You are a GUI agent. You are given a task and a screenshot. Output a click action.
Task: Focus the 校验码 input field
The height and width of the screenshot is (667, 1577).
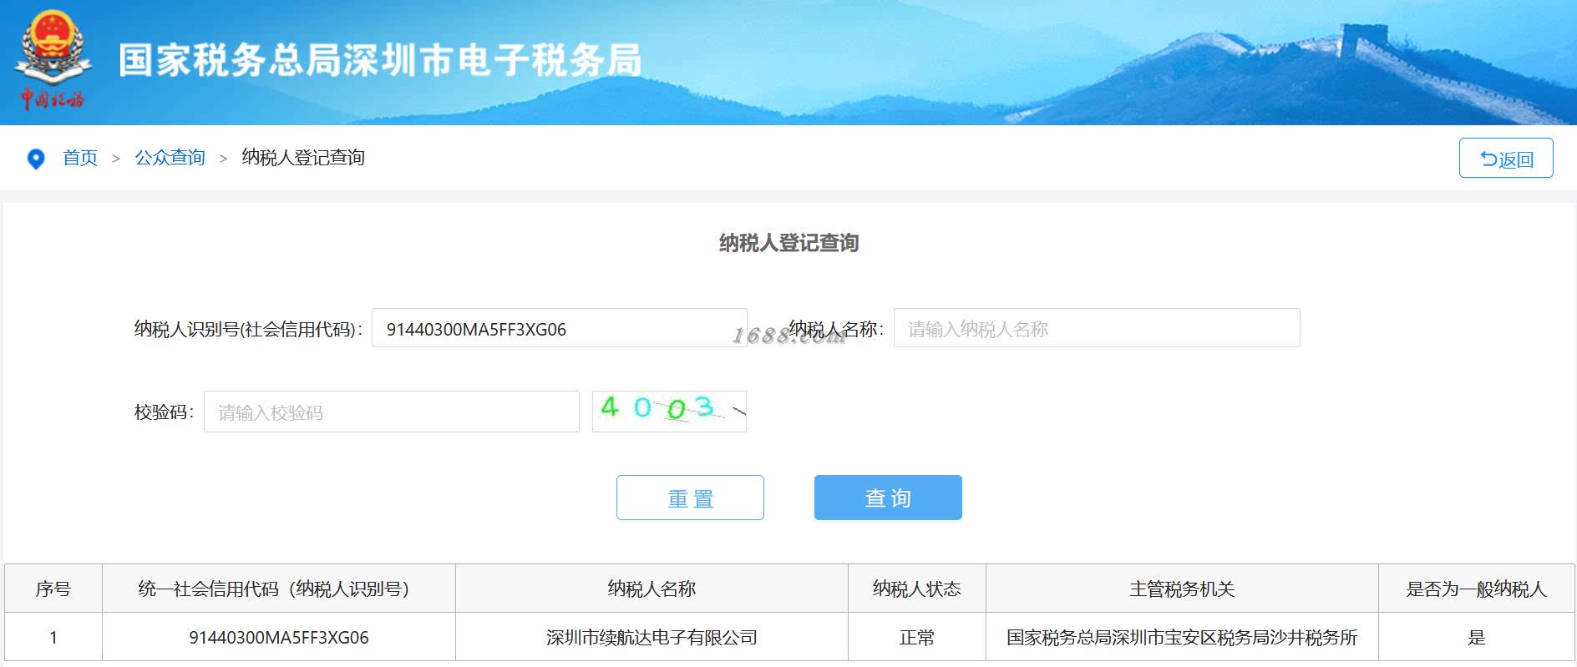391,412
